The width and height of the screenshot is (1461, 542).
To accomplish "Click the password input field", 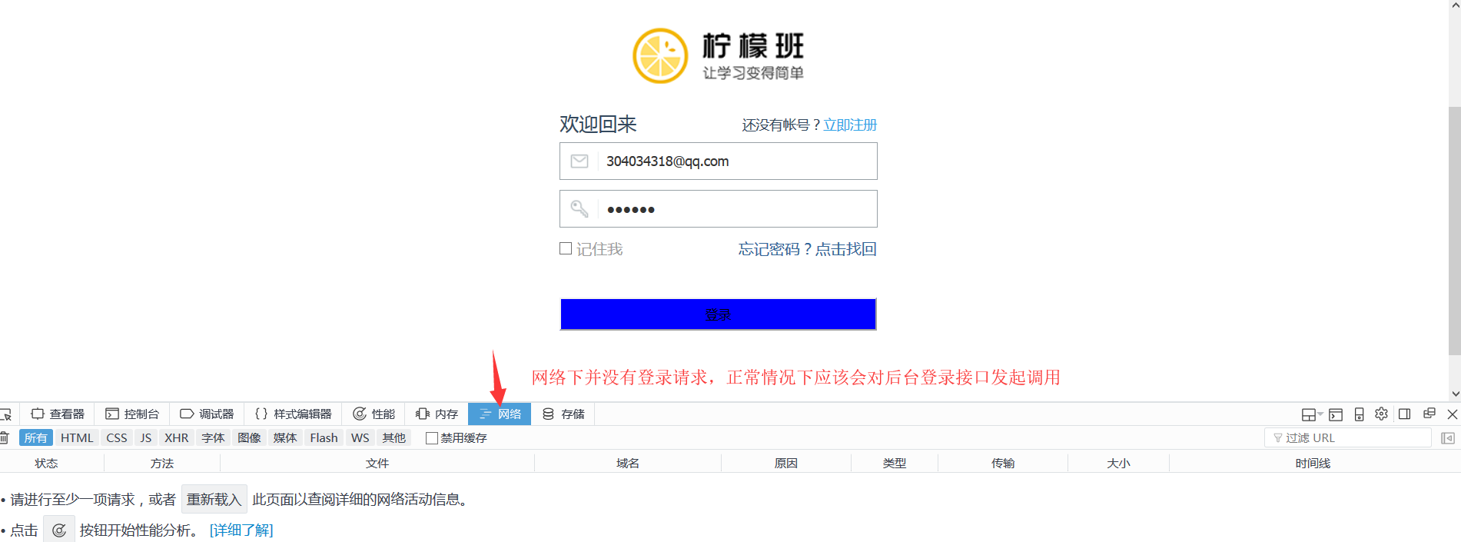I will 718,208.
